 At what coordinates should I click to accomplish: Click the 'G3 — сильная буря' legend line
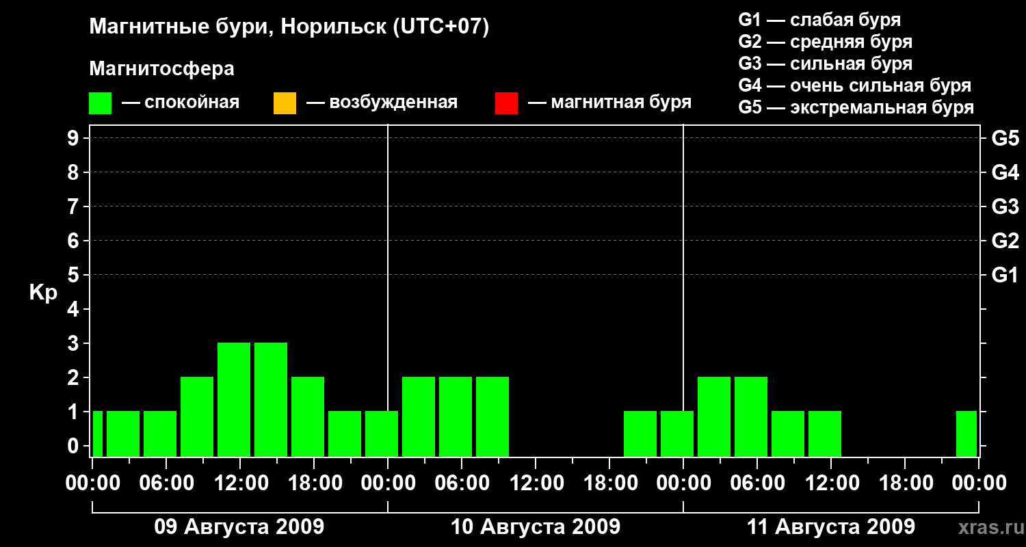(826, 64)
